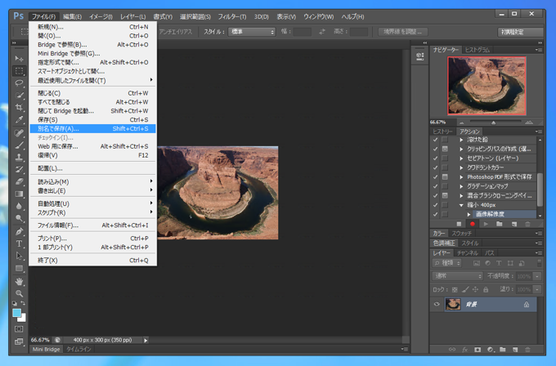Open layer fx styles button

[x=464, y=350]
